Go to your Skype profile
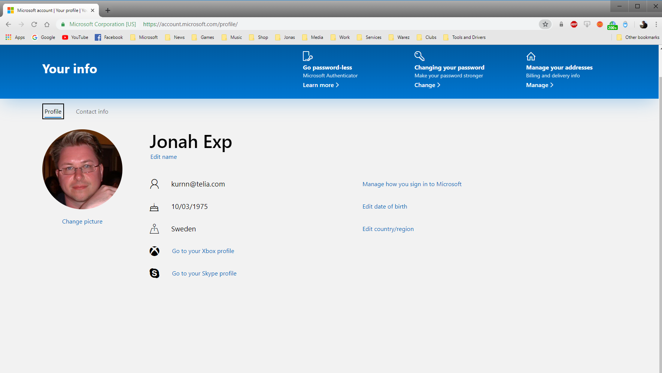 click(204, 274)
